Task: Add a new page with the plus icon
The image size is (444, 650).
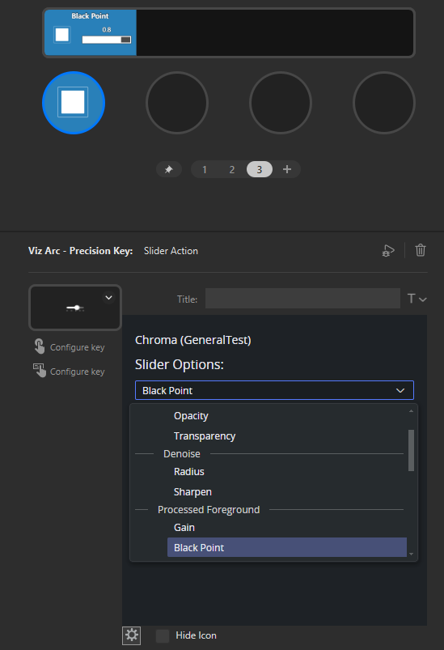Action: [x=286, y=169]
